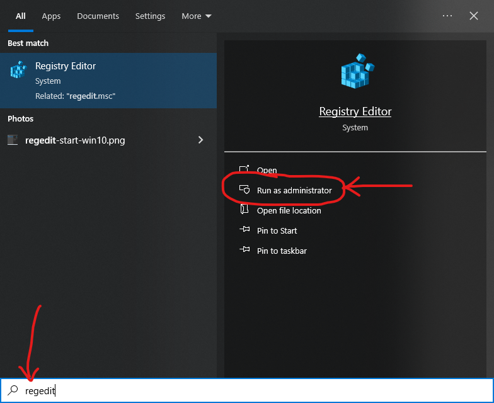Click the folder icon for Open file location
Image resolution: width=494 pixels, height=403 pixels.
[244, 209]
